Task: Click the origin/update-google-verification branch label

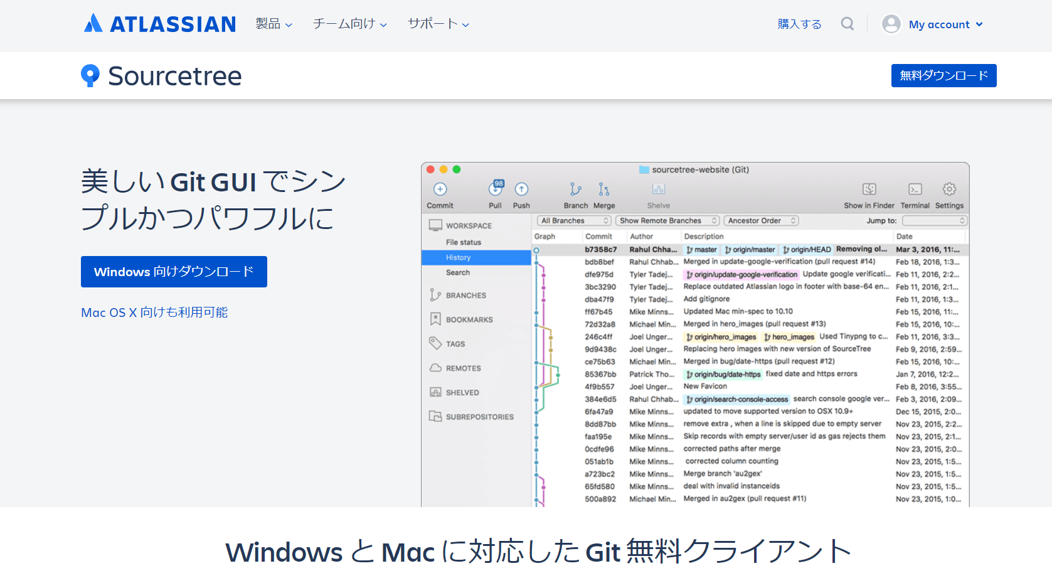Action: pos(741,274)
